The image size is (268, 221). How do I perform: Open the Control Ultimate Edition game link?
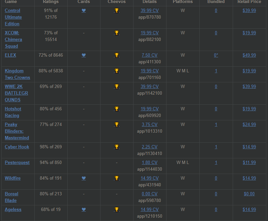point(13,17)
